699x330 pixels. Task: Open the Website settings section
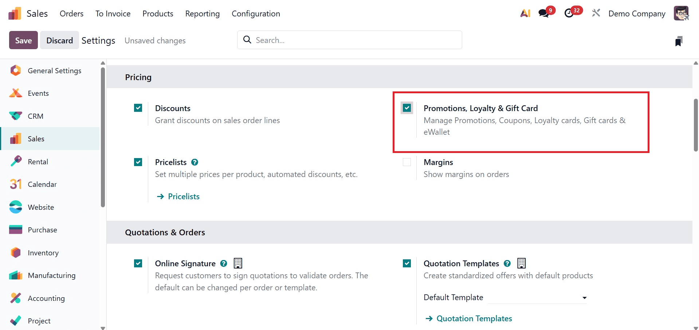coord(40,207)
